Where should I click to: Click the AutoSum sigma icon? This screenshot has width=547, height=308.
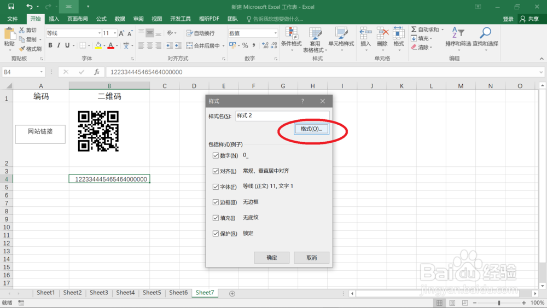[414, 30]
